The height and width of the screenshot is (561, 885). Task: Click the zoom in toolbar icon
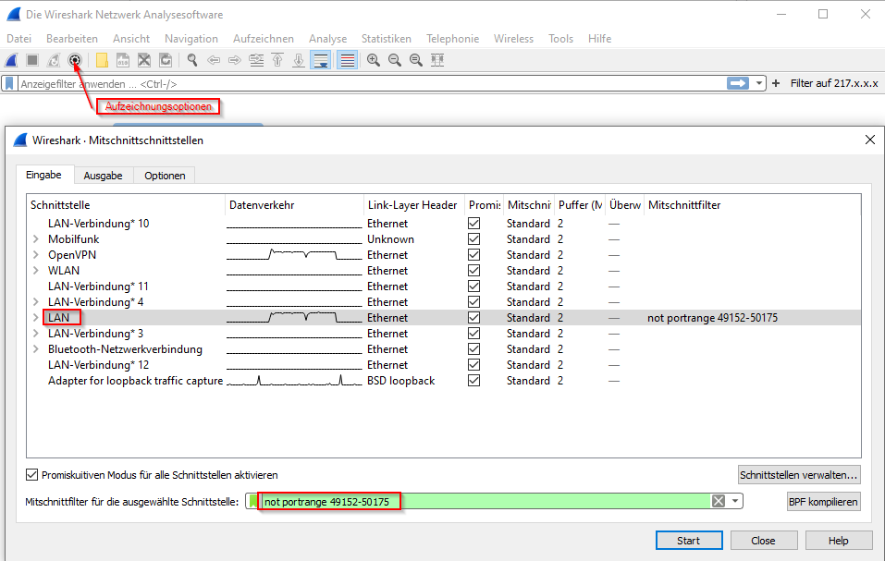tap(374, 60)
